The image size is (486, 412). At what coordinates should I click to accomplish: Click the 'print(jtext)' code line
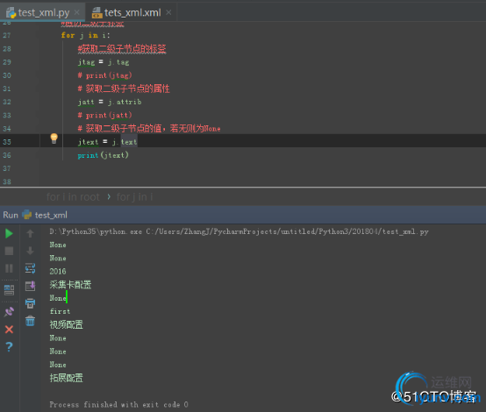click(103, 155)
